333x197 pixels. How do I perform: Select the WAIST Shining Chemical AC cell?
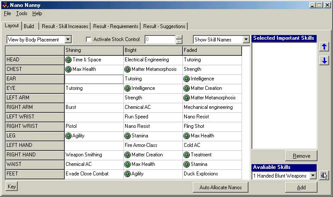click(x=94, y=164)
